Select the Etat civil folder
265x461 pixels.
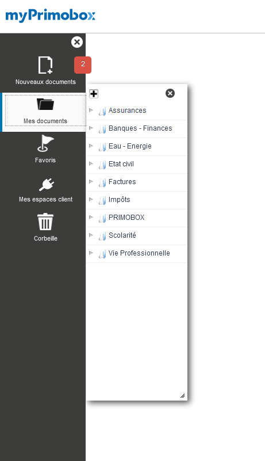click(137, 164)
